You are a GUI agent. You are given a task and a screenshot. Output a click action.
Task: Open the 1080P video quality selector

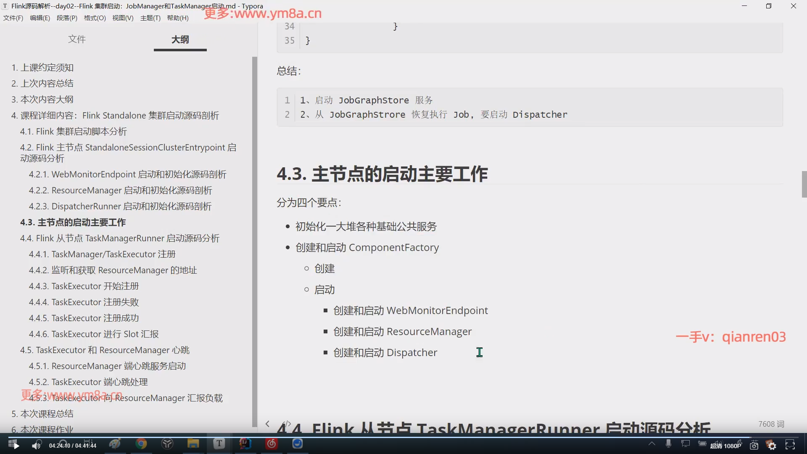pyautogui.click(x=726, y=446)
